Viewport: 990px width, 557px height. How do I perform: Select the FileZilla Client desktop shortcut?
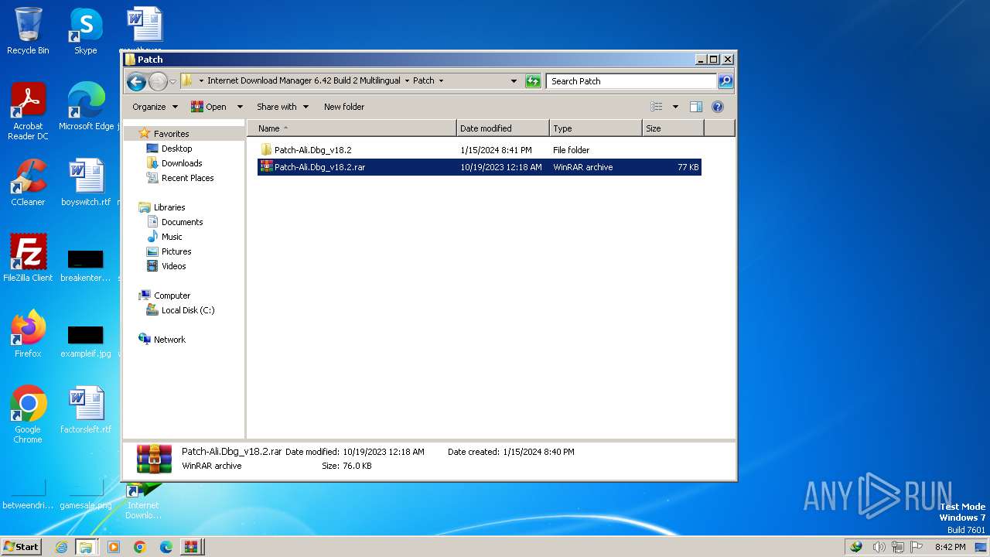point(28,258)
